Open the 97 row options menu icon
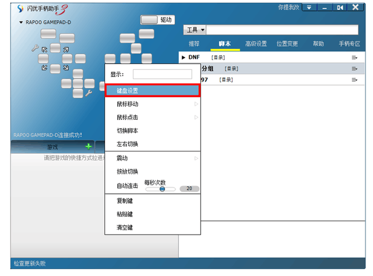 click(354, 80)
